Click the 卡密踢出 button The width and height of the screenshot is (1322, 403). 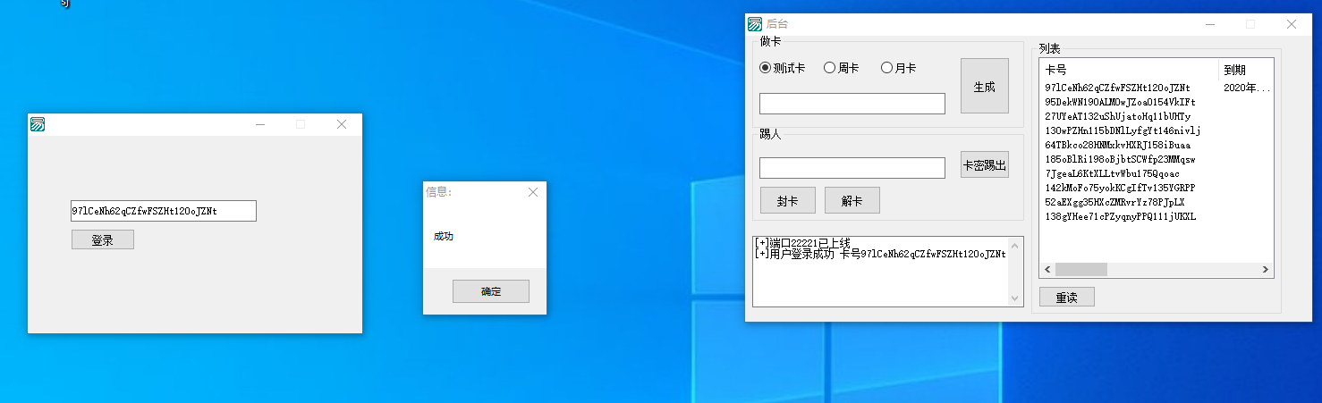pos(984,165)
